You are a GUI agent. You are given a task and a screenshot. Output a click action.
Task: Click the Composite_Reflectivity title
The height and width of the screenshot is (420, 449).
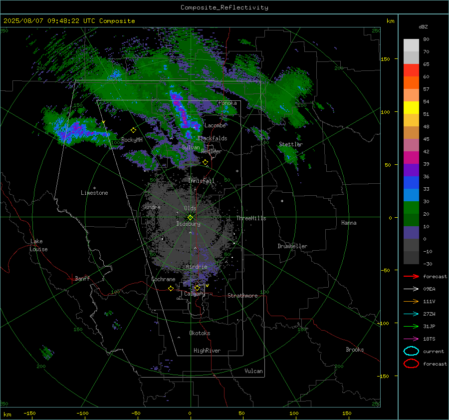pyautogui.click(x=224, y=7)
